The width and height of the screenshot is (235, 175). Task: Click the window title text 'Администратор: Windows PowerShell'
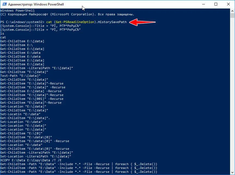[36, 4]
